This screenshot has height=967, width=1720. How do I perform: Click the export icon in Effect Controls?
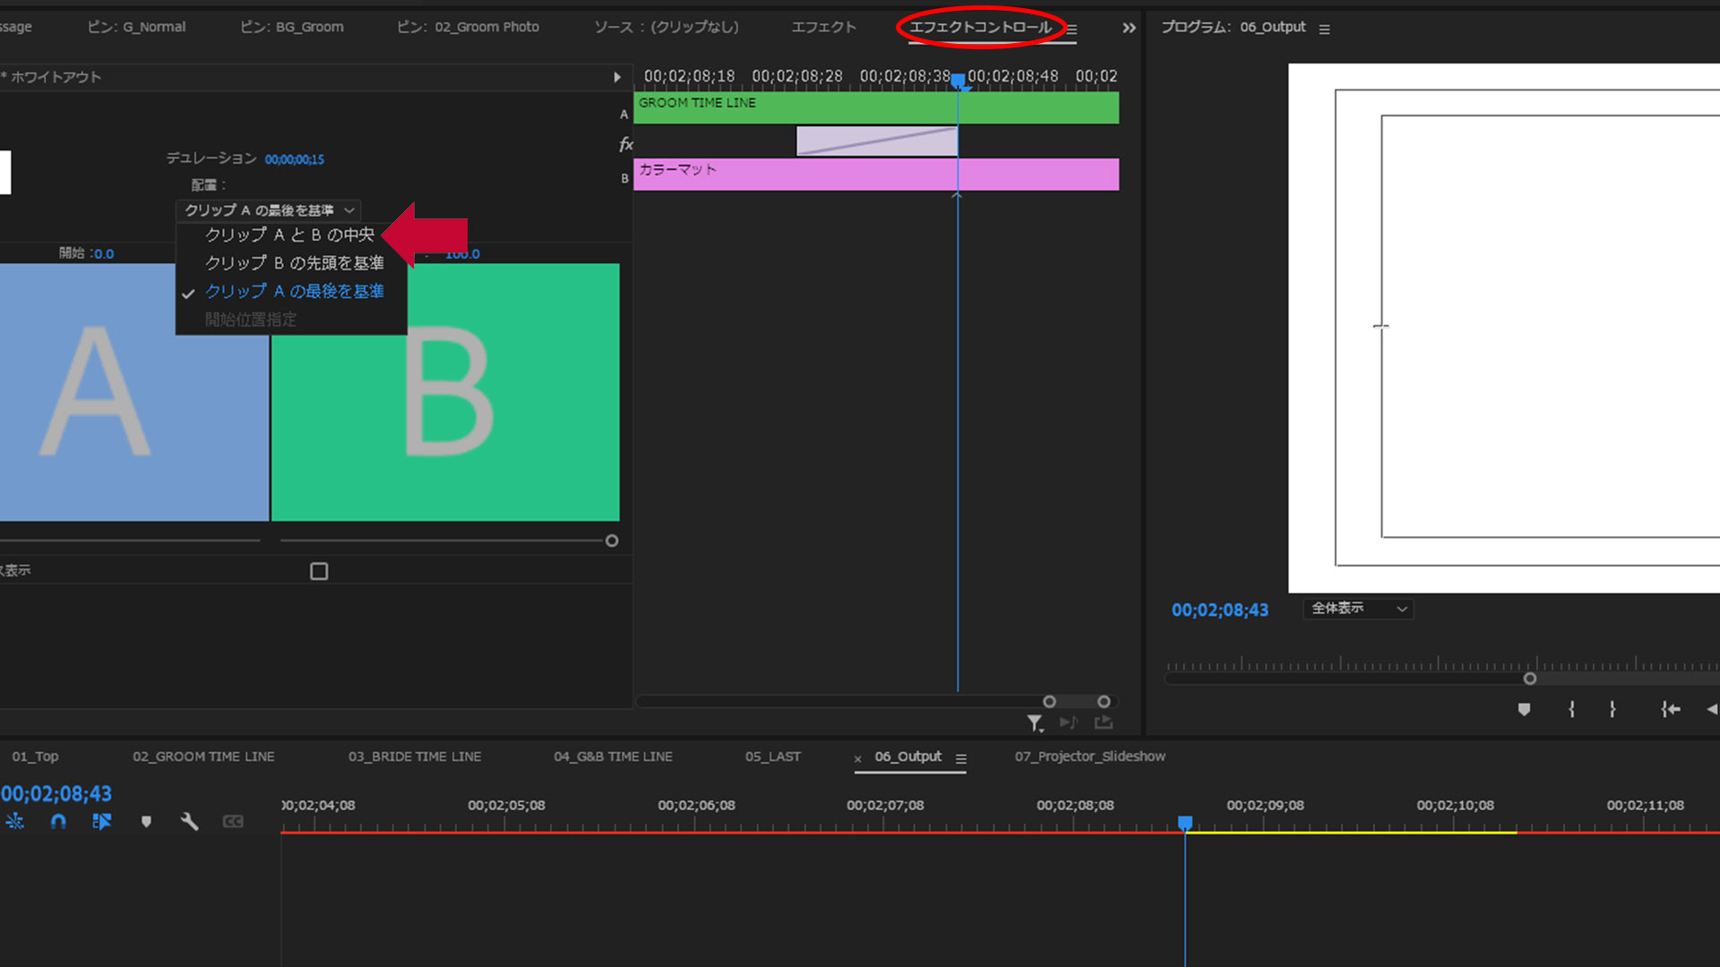[x=1104, y=722]
